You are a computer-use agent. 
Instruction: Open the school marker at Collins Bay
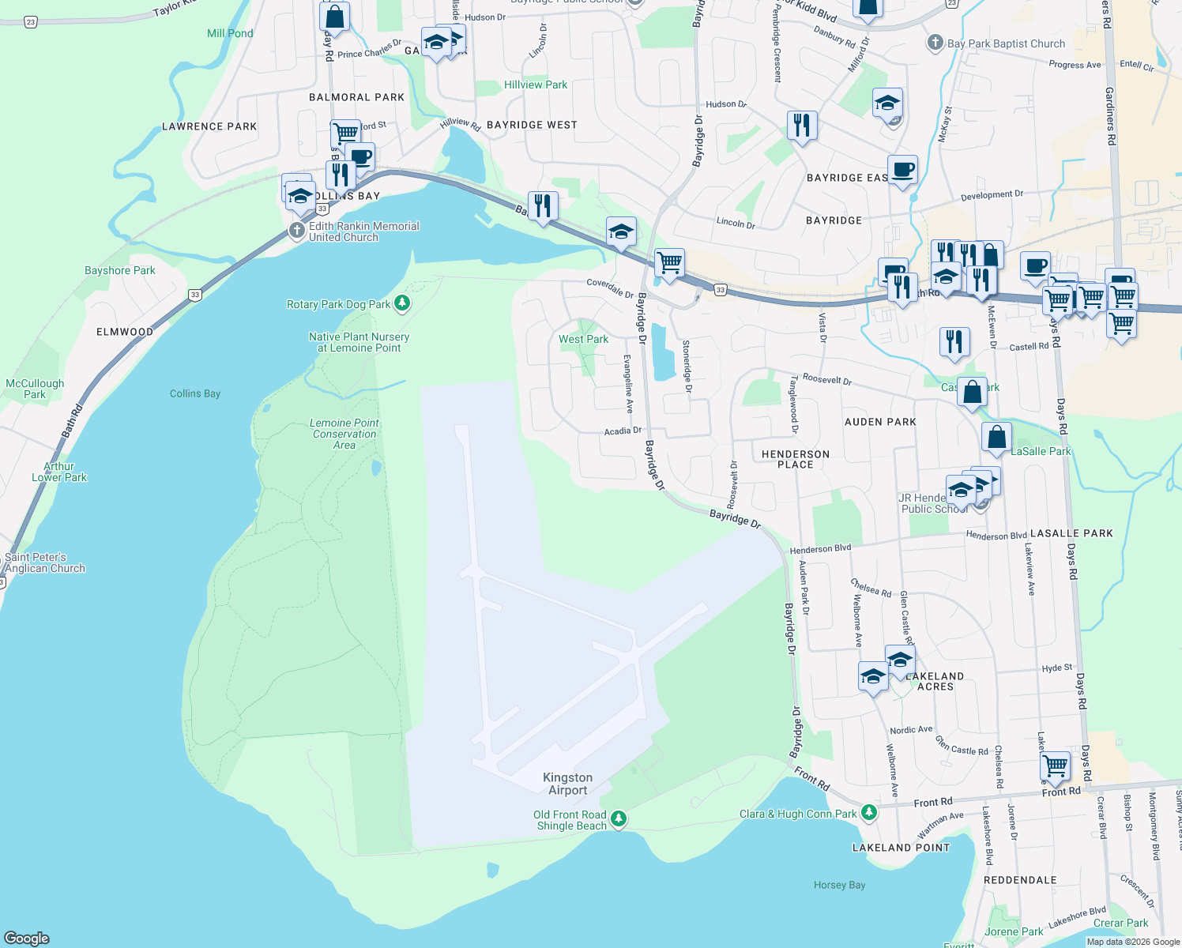click(300, 196)
